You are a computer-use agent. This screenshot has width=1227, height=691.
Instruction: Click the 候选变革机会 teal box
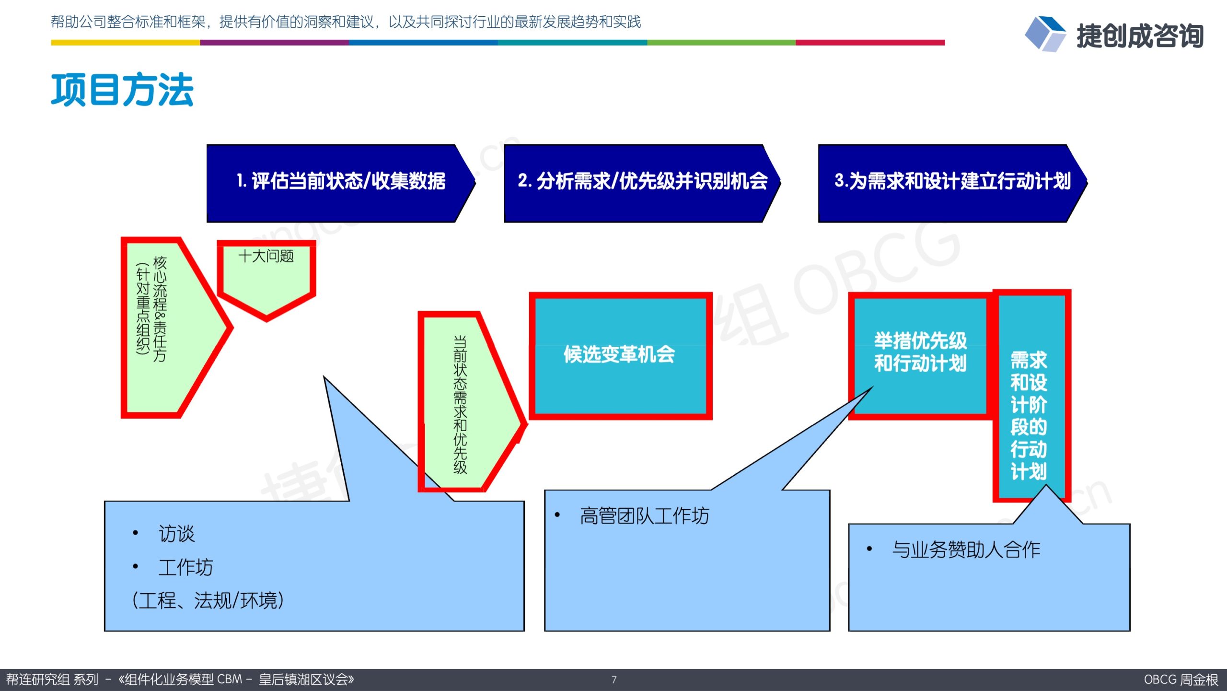621,356
